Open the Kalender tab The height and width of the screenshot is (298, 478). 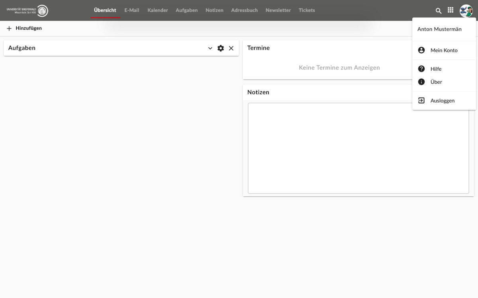pos(157,10)
